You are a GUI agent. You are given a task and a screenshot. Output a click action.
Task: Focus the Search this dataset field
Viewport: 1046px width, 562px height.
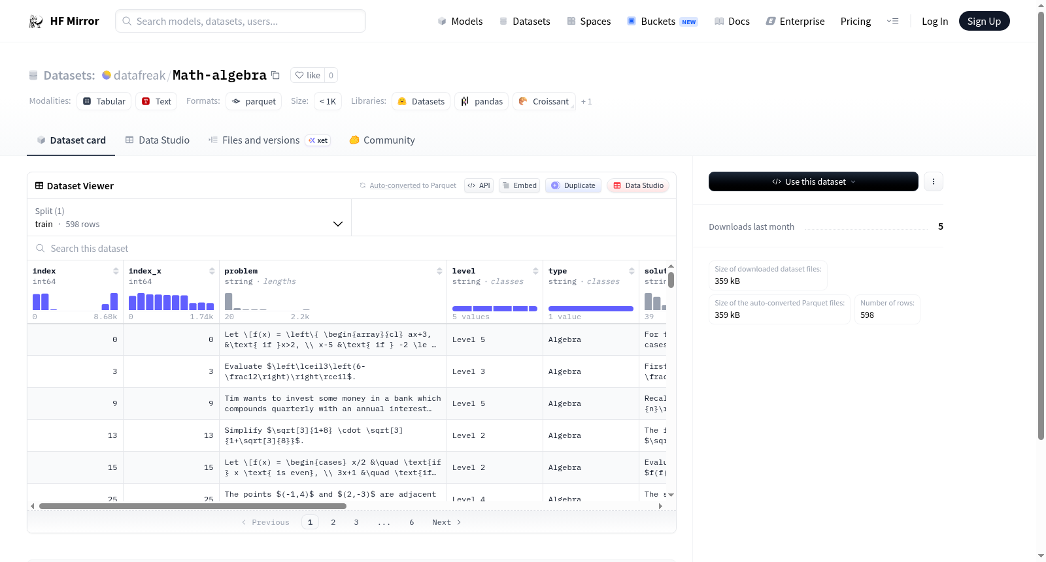click(352, 248)
